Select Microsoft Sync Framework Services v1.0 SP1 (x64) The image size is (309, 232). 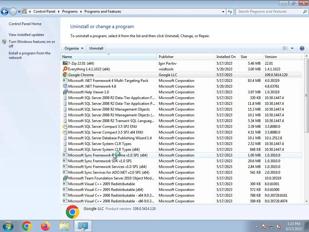click(x=181, y=167)
